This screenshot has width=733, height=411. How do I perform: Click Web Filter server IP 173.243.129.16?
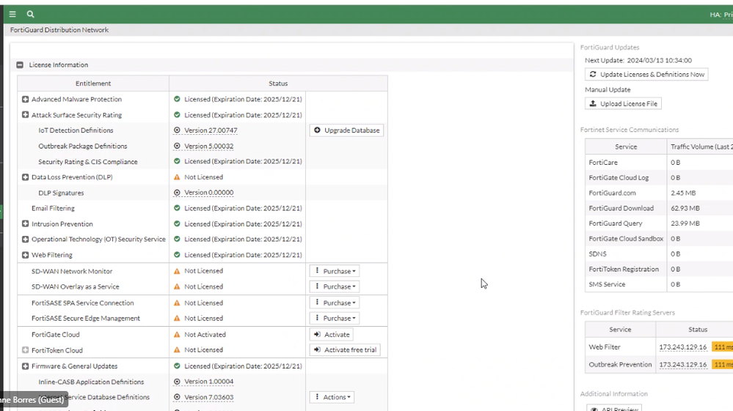point(683,347)
